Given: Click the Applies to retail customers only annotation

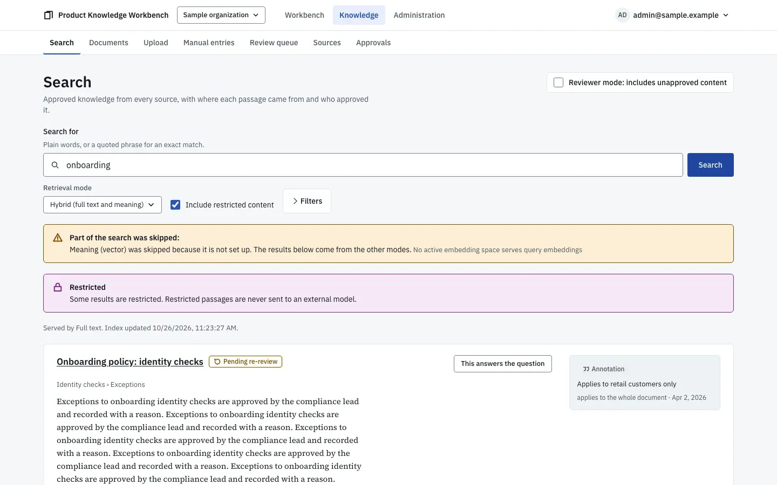Looking at the screenshot, I should pos(626,384).
